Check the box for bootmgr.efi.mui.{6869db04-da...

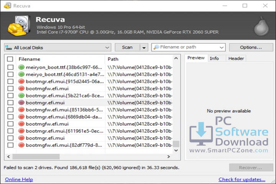10,117
